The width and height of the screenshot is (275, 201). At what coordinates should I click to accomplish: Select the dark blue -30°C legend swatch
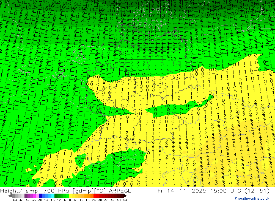tap(41, 196)
